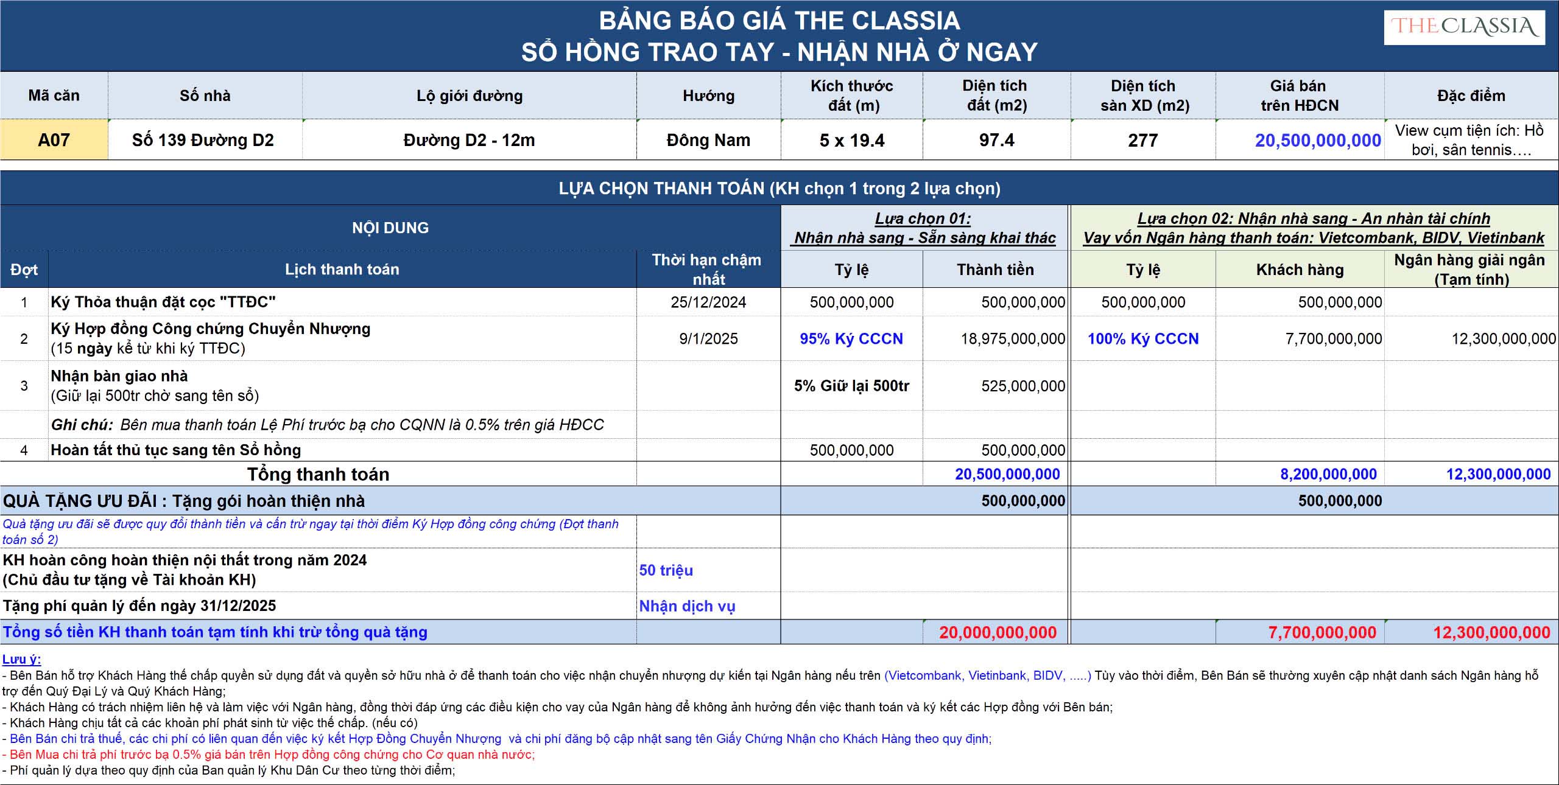The height and width of the screenshot is (785, 1559).
Task: Click the 9/1/2025 deadline cell
Action: point(708,339)
